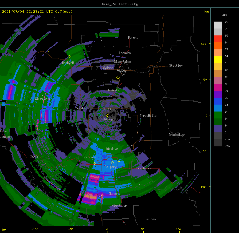Click the -50 tick label on horizontal axis
Screen dimensions: 239x233
pyautogui.click(x=71, y=229)
